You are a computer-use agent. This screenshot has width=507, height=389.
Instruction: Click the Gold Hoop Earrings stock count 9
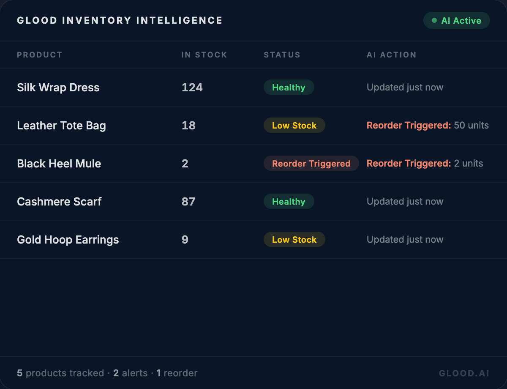pos(185,240)
